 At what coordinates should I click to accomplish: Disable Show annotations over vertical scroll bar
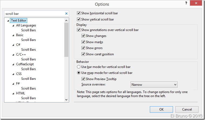point(79,30)
